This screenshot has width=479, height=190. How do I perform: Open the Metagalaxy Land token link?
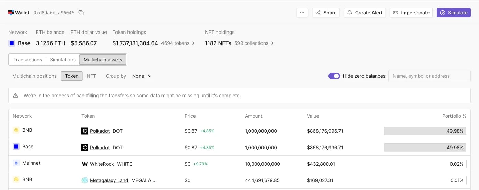pyautogui.click(x=109, y=180)
